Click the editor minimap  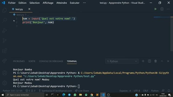[x=162, y=17]
